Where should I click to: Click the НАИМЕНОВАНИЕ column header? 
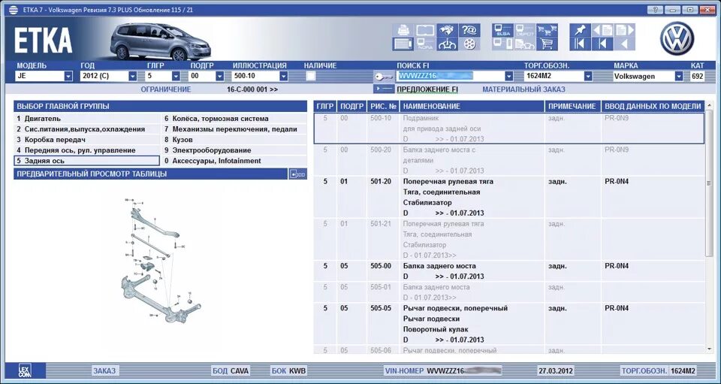click(x=472, y=106)
